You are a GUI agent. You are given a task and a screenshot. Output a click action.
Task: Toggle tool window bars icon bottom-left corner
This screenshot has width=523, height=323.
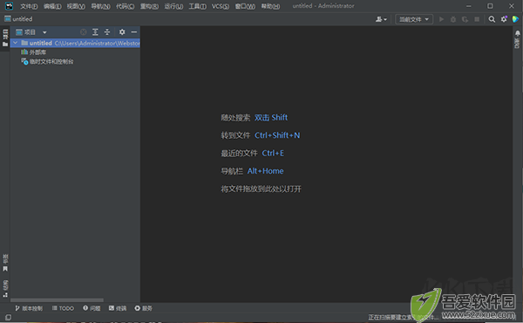[8, 317]
